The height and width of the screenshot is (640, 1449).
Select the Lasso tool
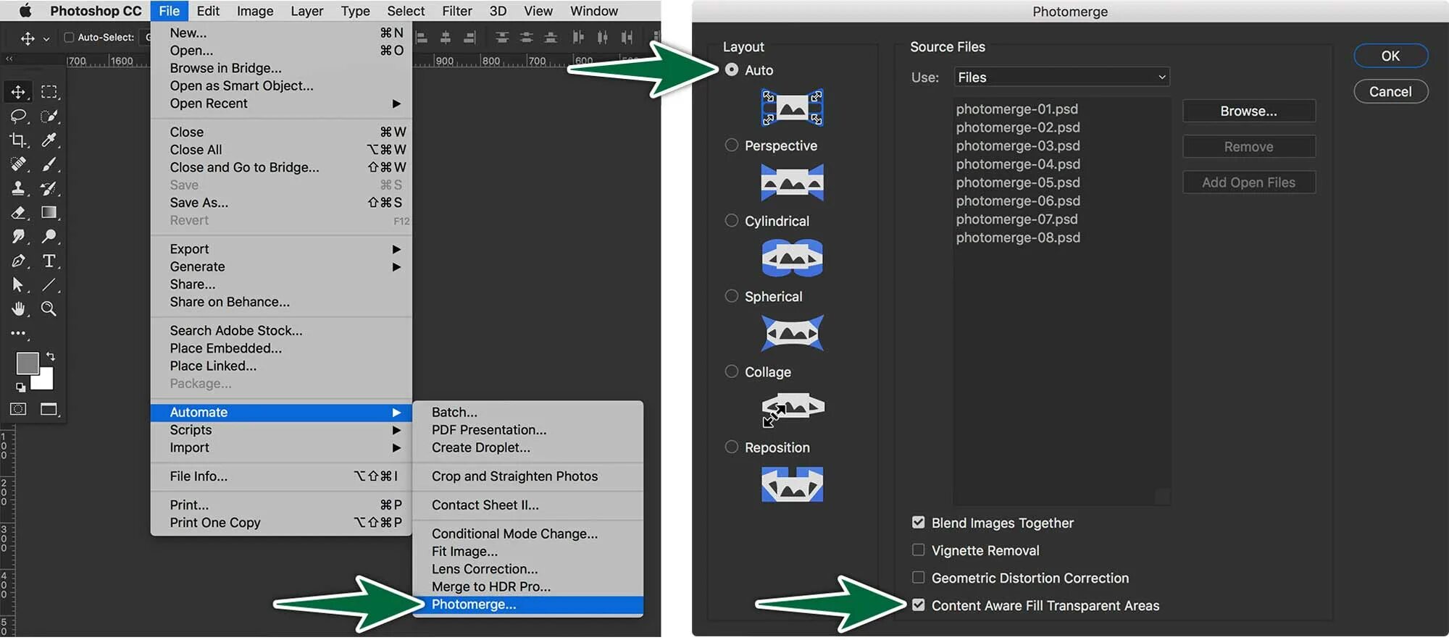[x=18, y=116]
